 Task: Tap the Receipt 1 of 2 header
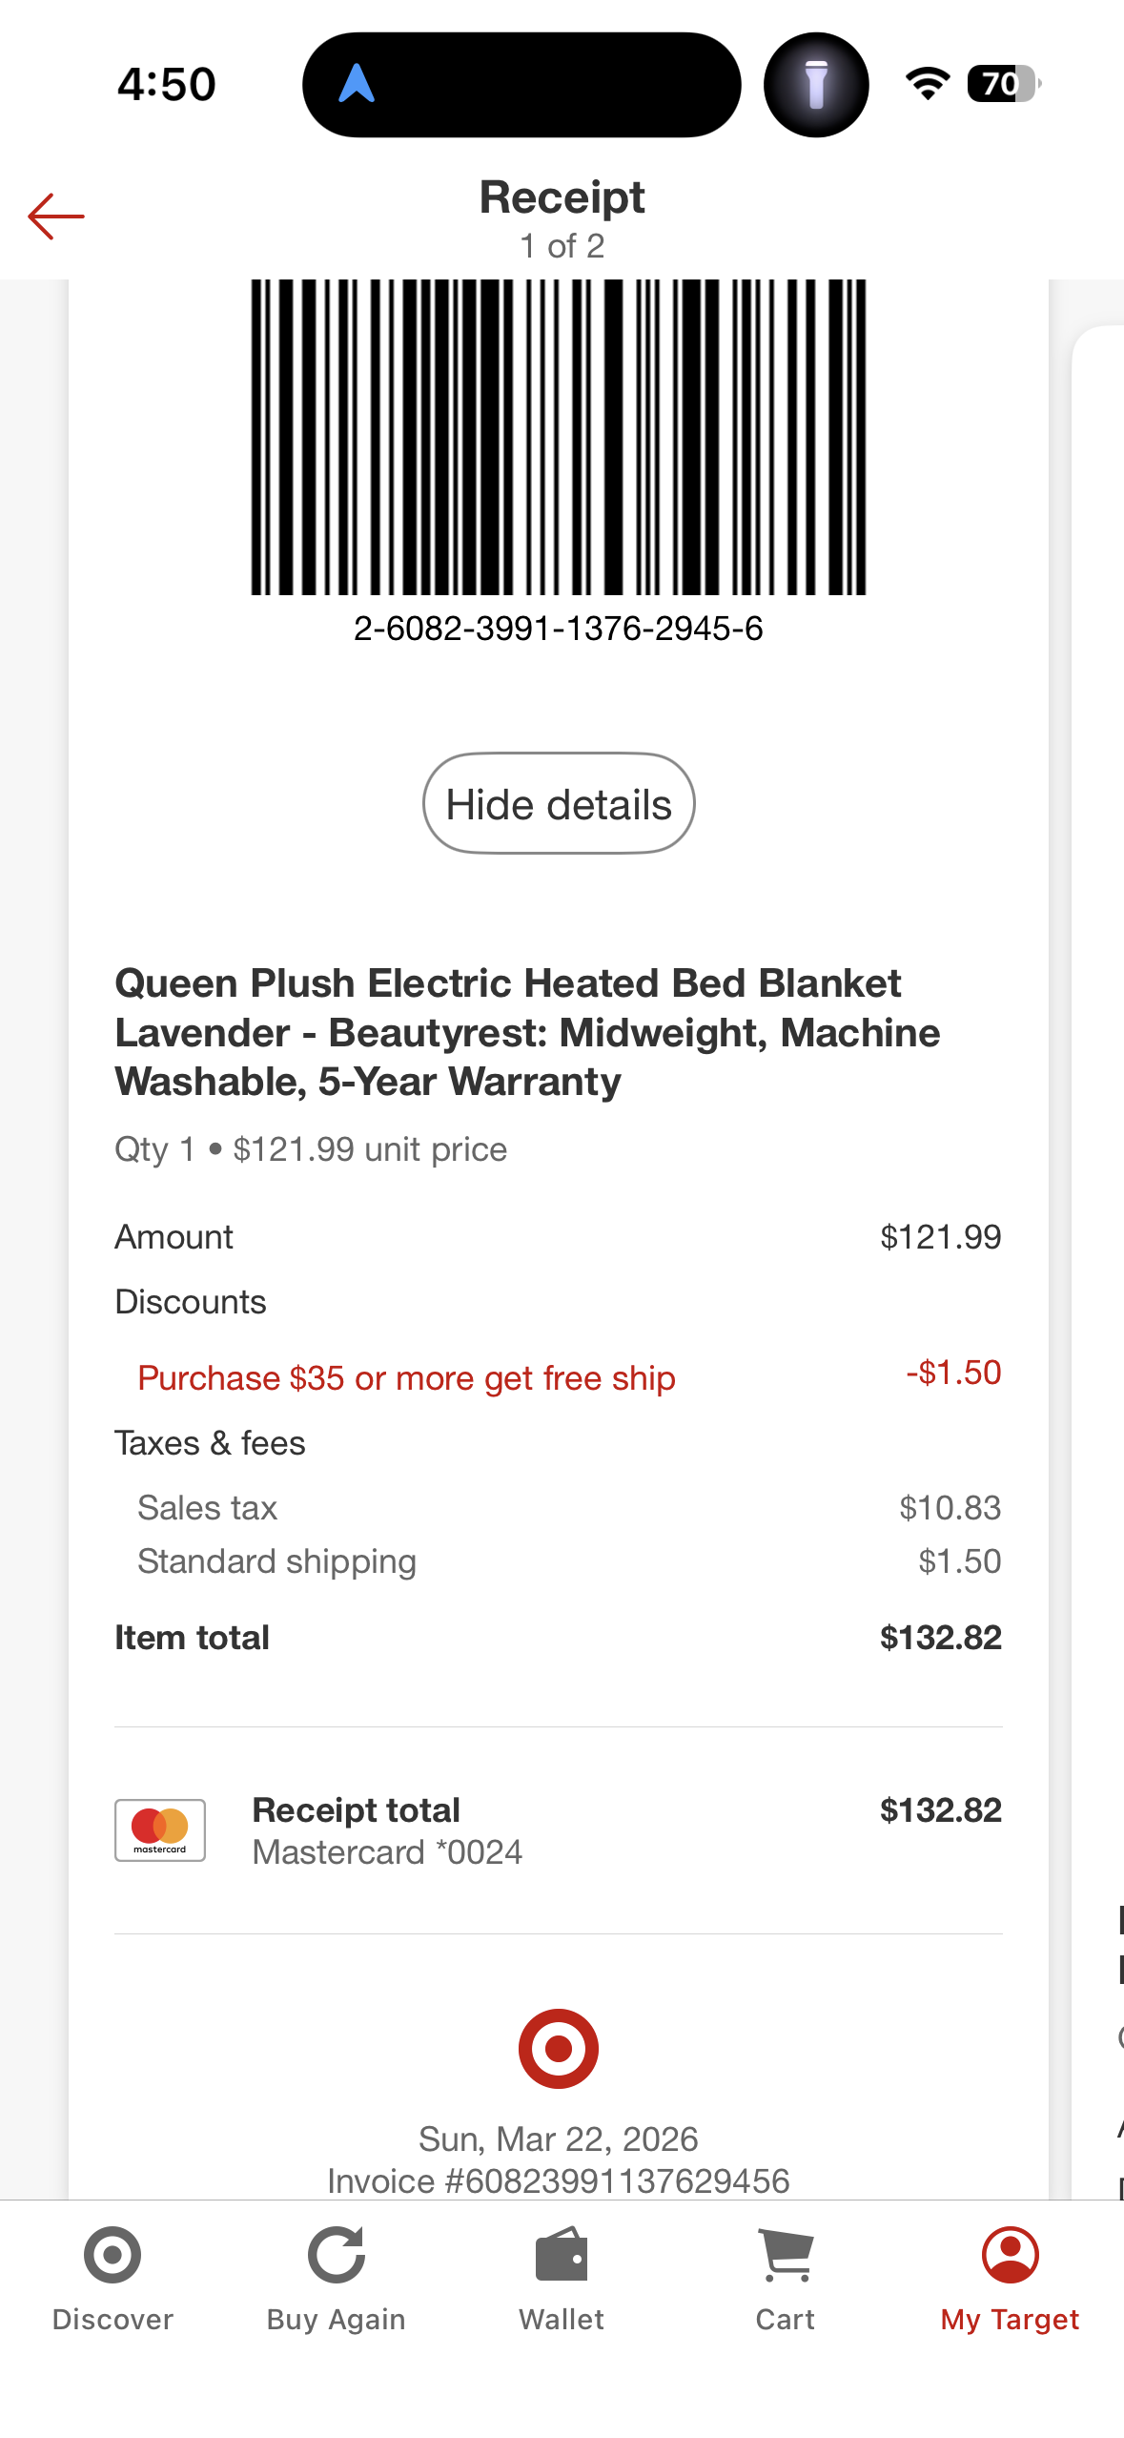pyautogui.click(x=562, y=218)
